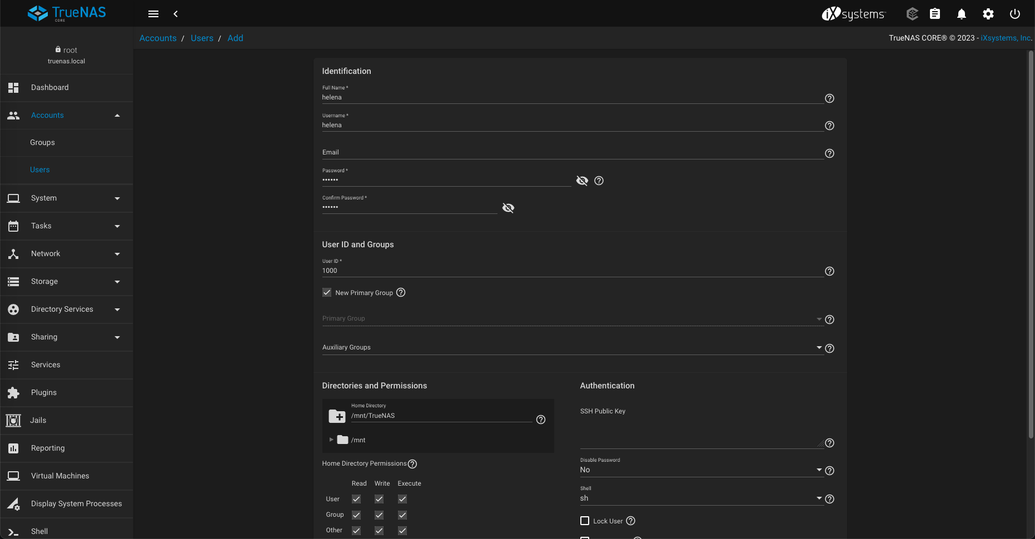This screenshot has width=1035, height=539.
Task: Click the power icon in top bar
Action: click(1014, 14)
